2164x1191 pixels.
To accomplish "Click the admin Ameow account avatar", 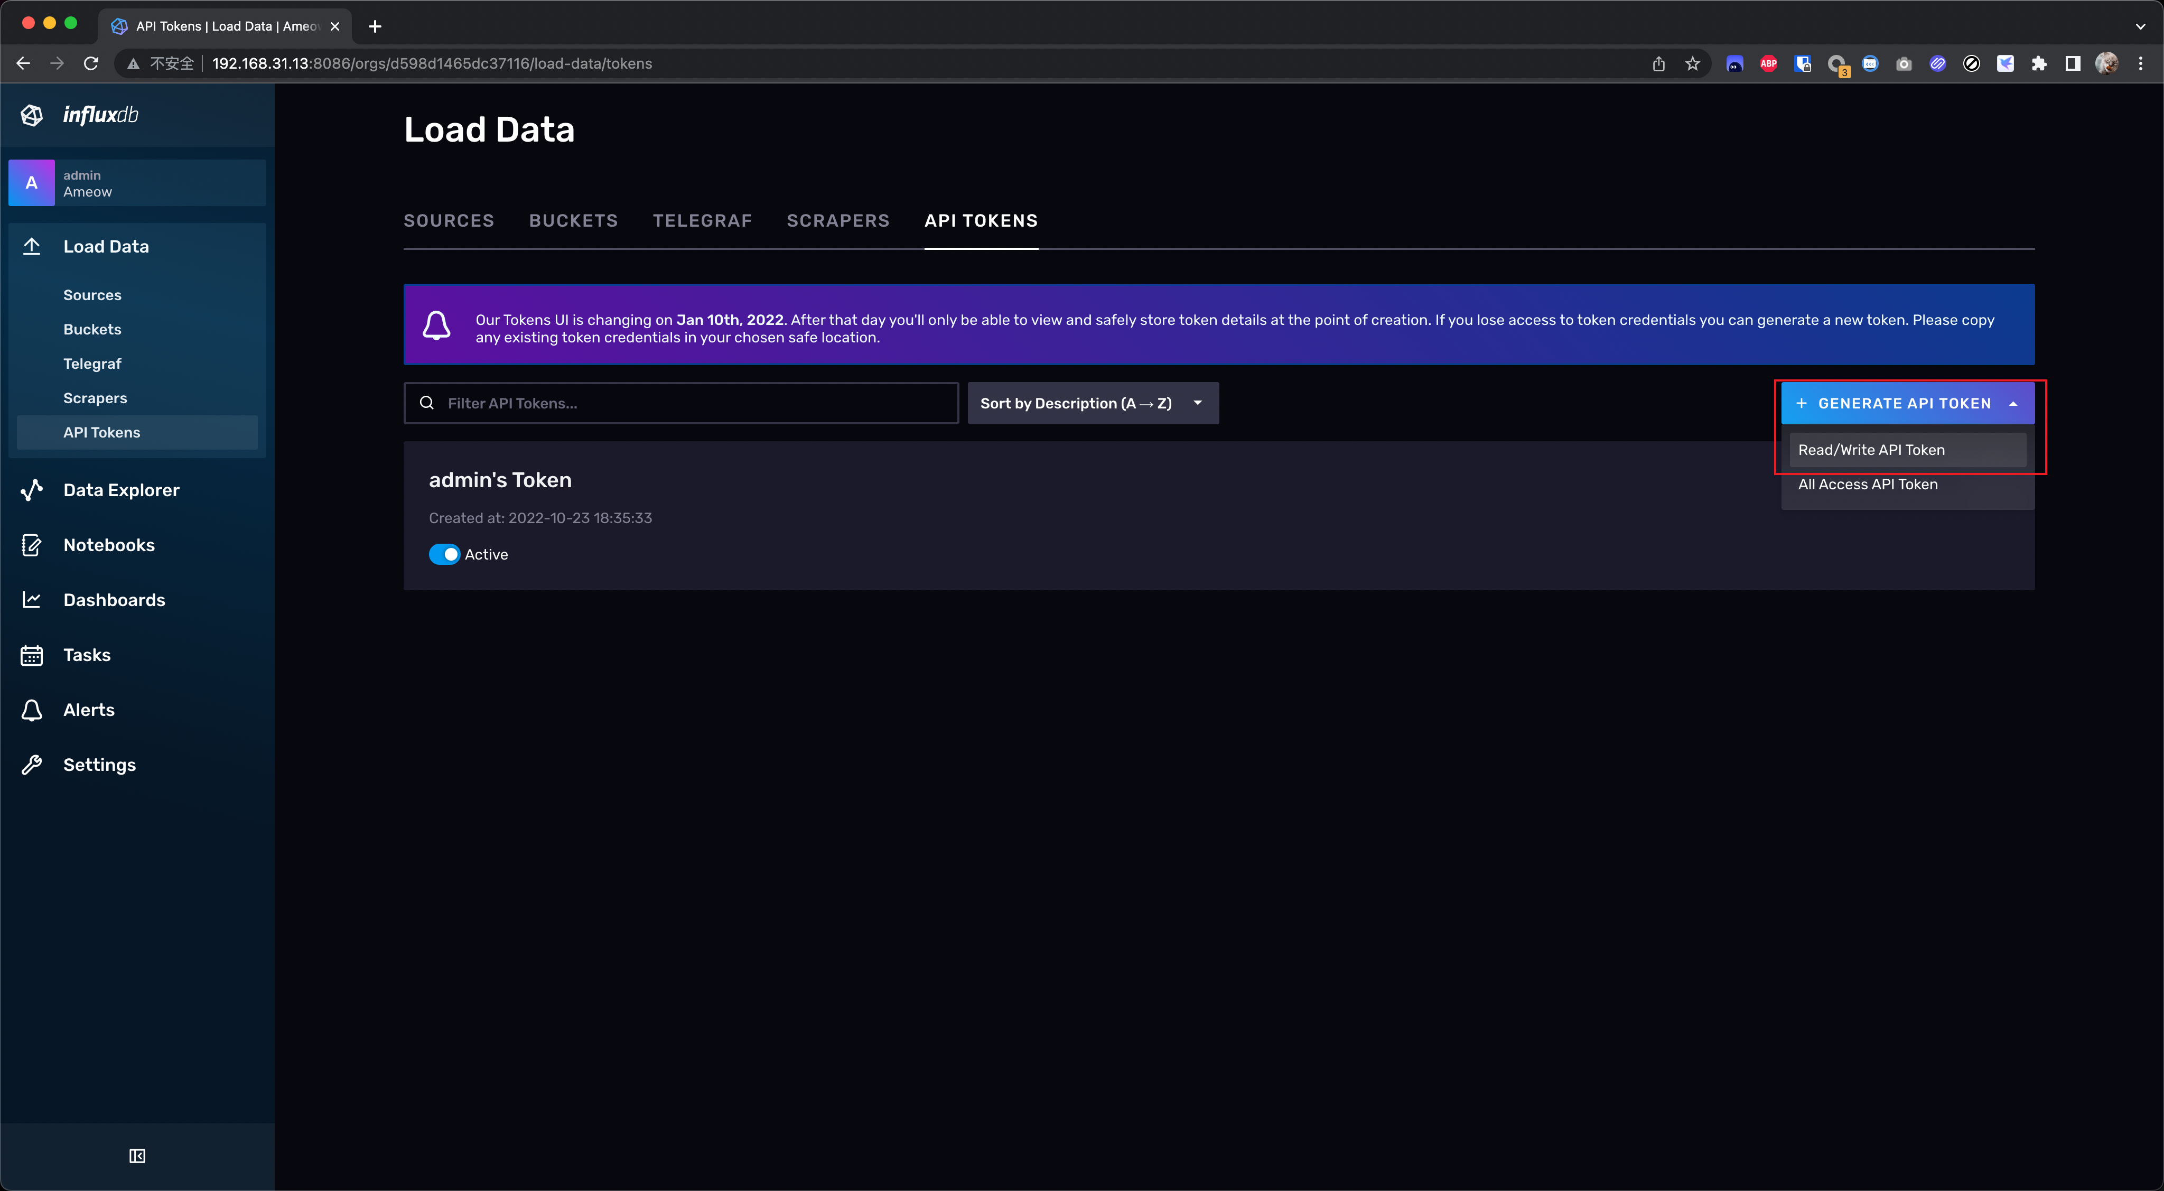I will point(32,183).
